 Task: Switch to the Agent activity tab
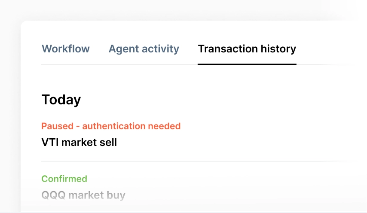[144, 49]
